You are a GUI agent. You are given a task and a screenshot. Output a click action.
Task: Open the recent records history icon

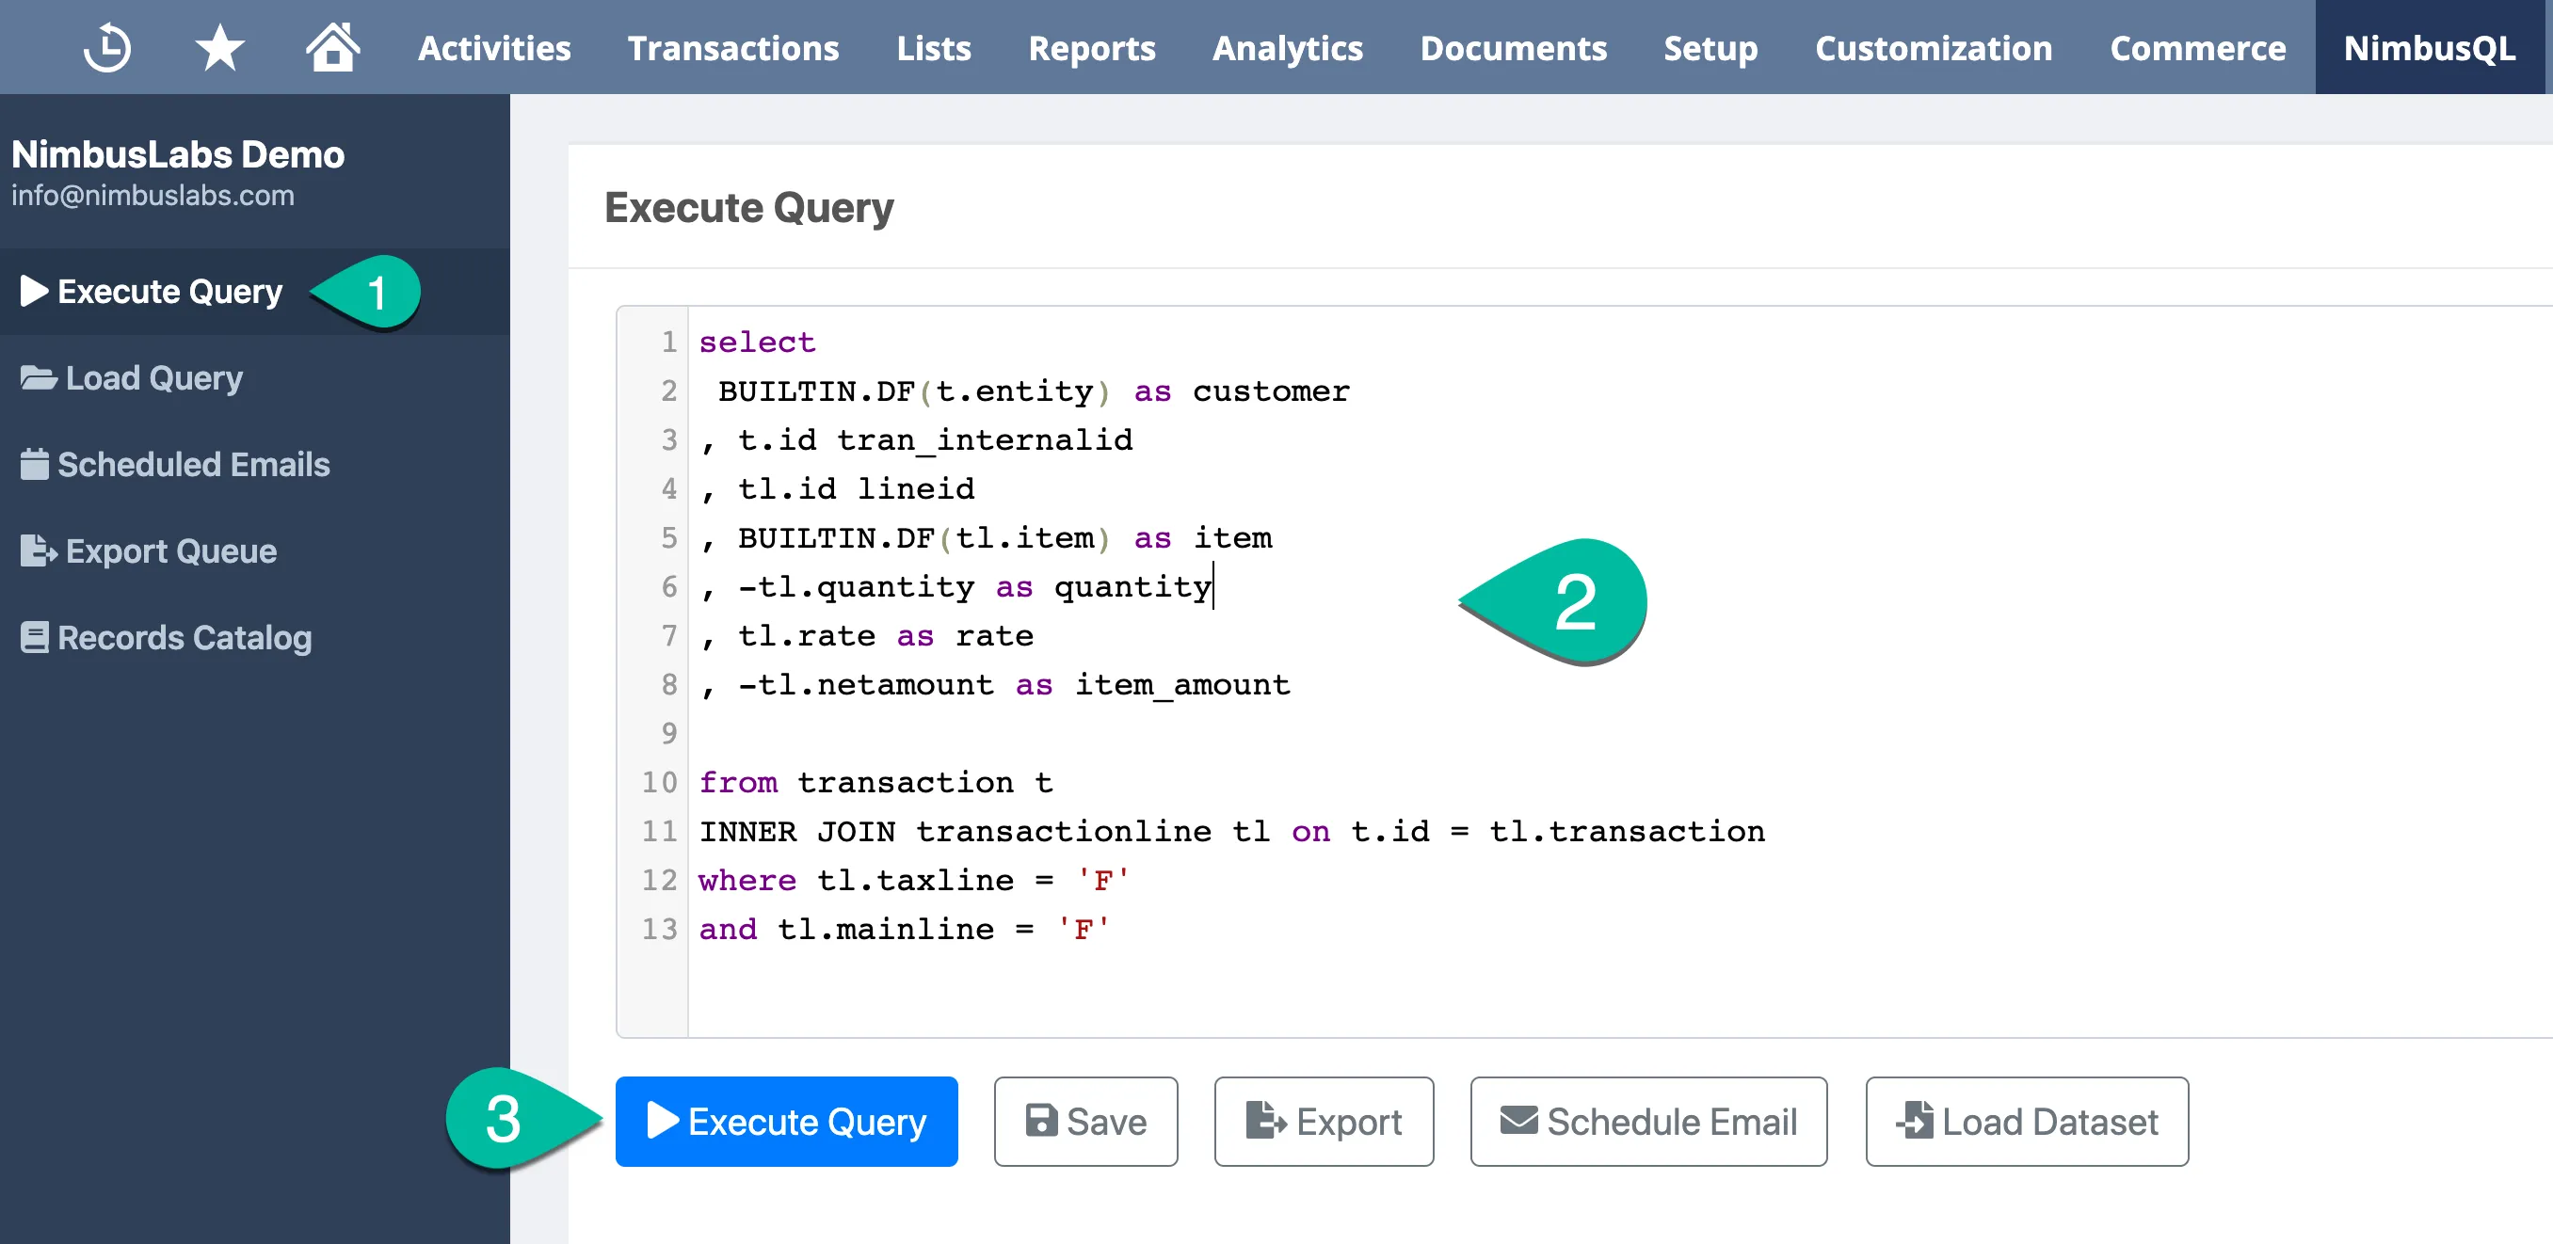pos(107,48)
